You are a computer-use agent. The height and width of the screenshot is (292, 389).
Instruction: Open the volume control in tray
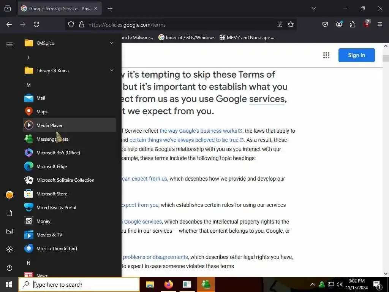coord(339,284)
